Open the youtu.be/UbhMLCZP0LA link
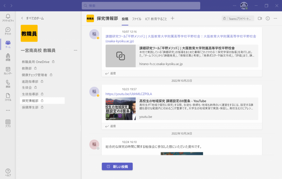The width and height of the screenshot is (282, 179). (129, 94)
